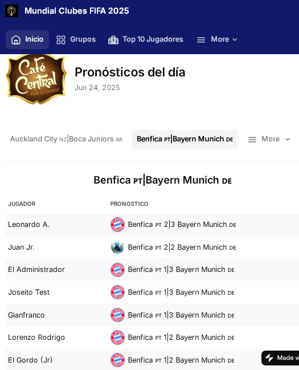Open Top 10 Jugadores page
Screen dimensions: 299x370
145,39
